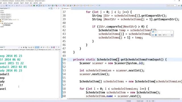Toggle Scroll Lock in Console

(x=31, y=47)
